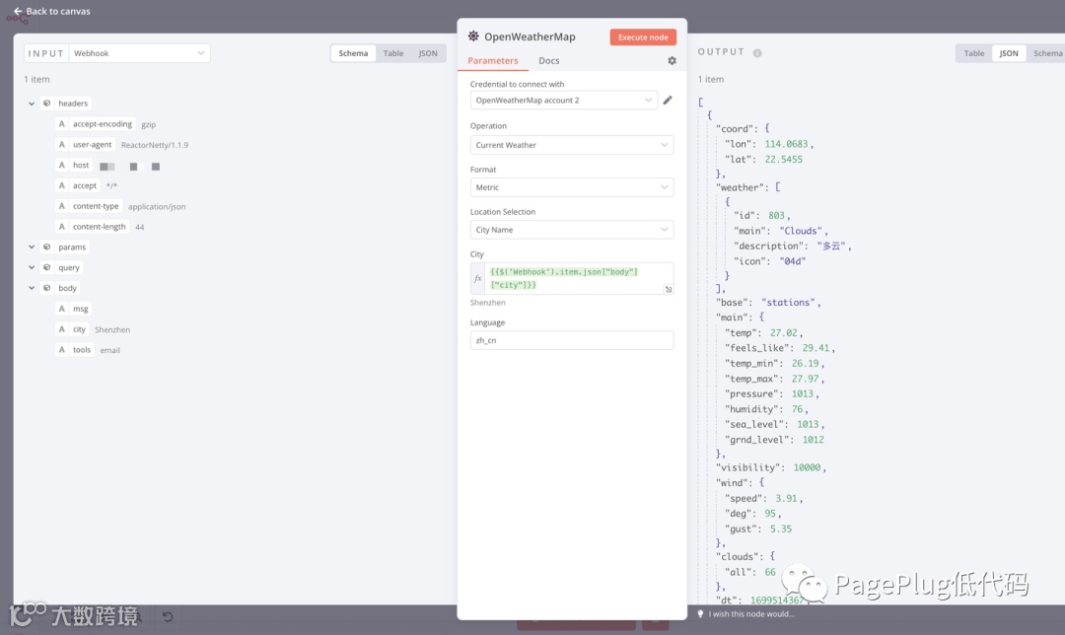Open the Operation dropdown Current Weather
This screenshot has height=635, width=1065.
pyautogui.click(x=571, y=145)
